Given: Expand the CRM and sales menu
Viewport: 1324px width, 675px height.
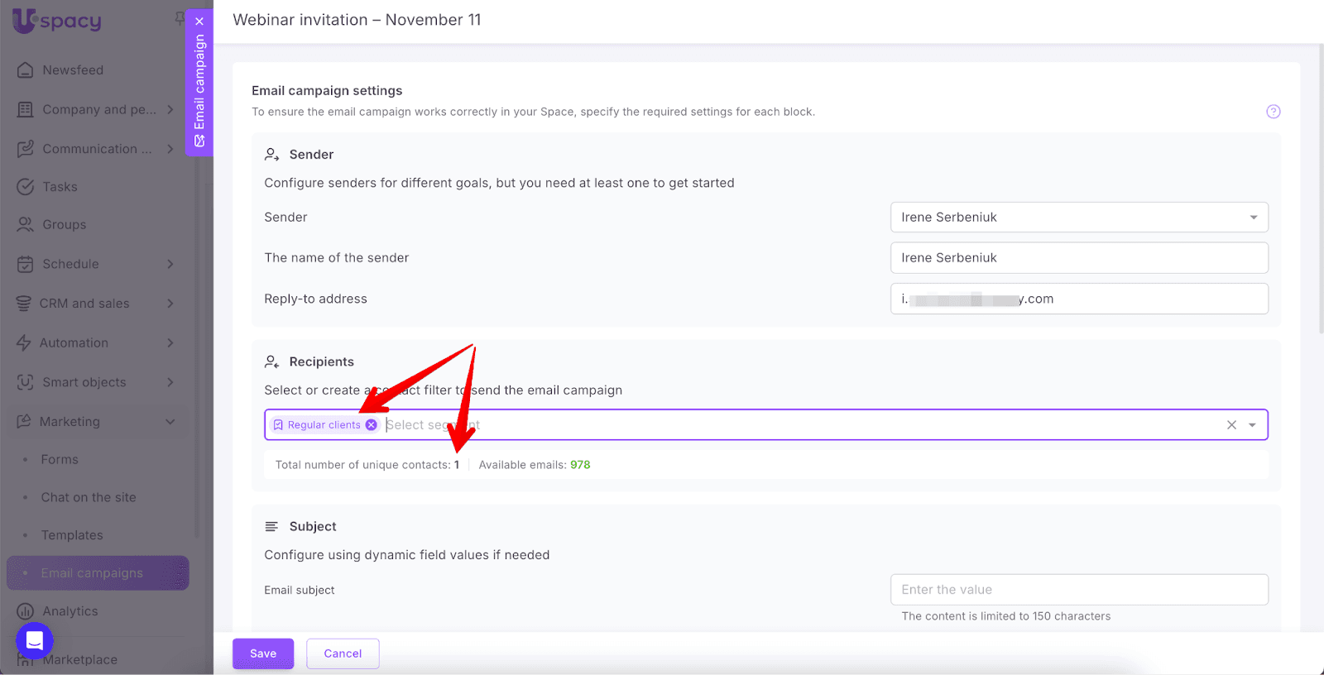Looking at the screenshot, I should [x=170, y=304].
